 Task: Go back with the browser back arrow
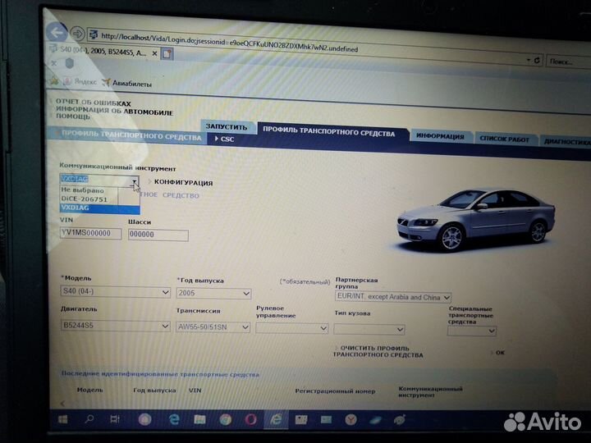(57, 33)
